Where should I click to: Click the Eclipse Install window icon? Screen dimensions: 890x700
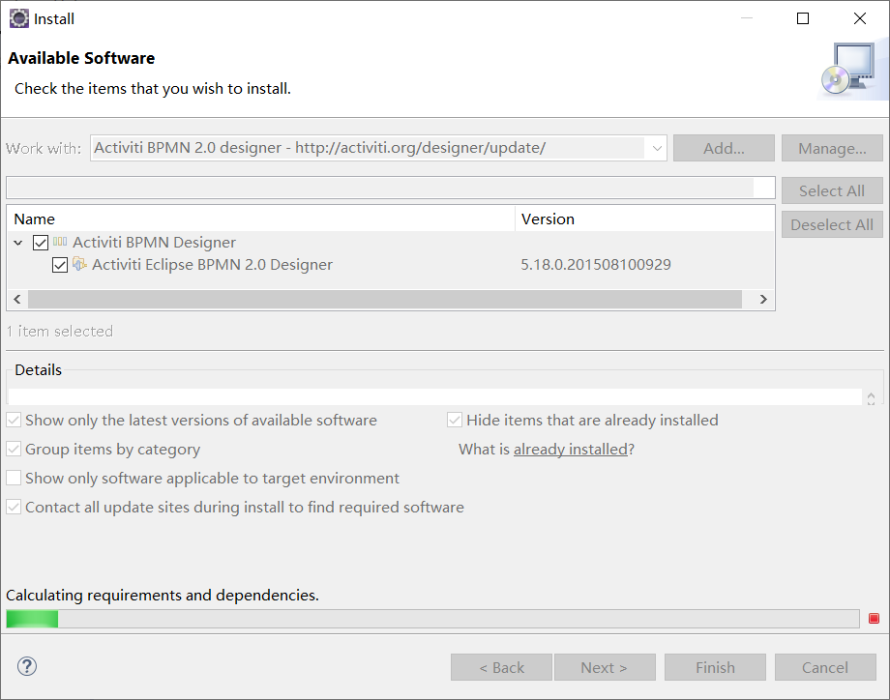tap(18, 18)
